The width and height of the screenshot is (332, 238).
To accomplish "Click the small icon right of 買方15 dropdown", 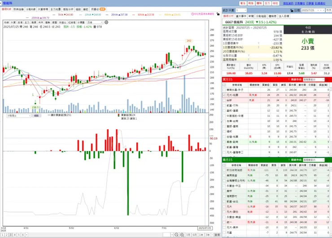I will click(327, 79).
